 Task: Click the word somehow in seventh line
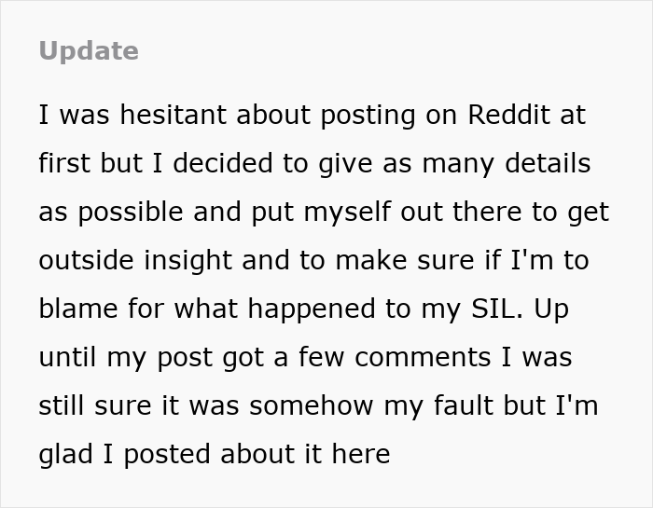tap(311, 405)
